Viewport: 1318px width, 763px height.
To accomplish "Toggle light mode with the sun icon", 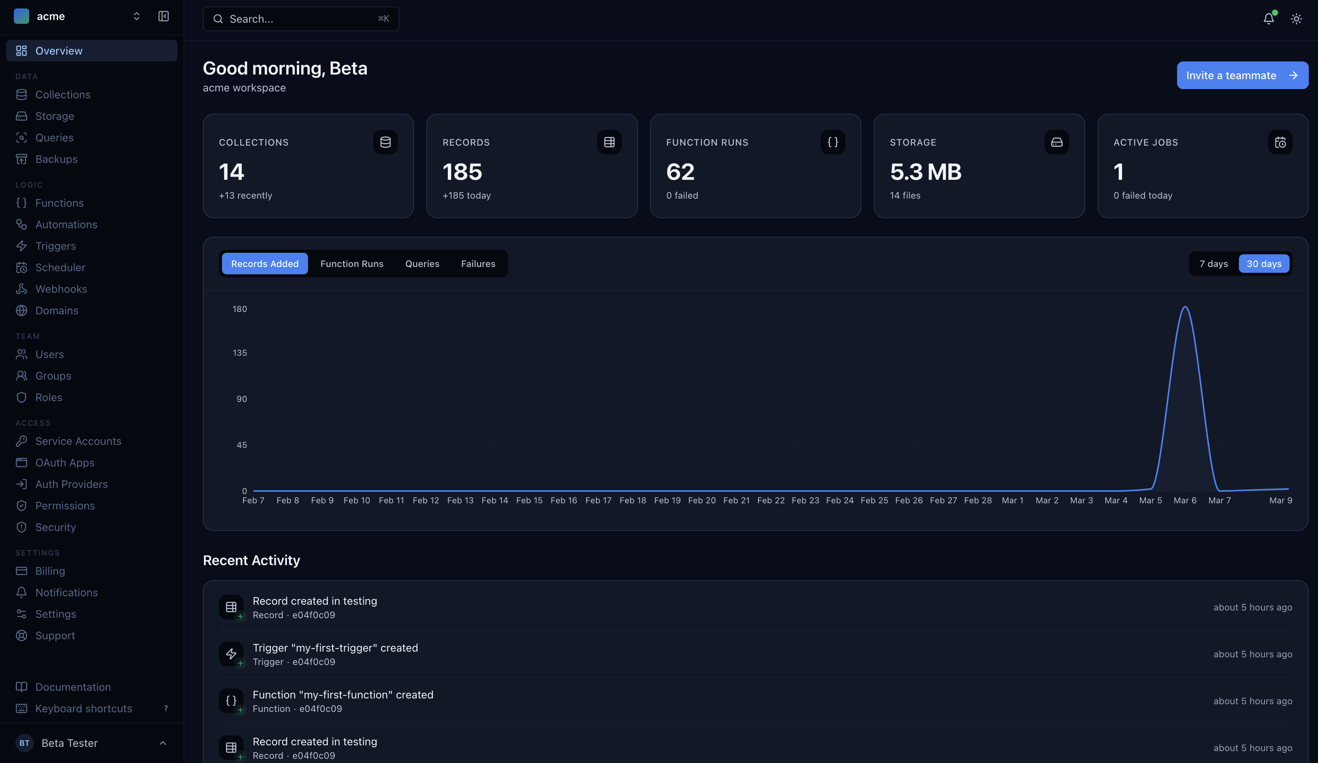I will pos(1296,18).
